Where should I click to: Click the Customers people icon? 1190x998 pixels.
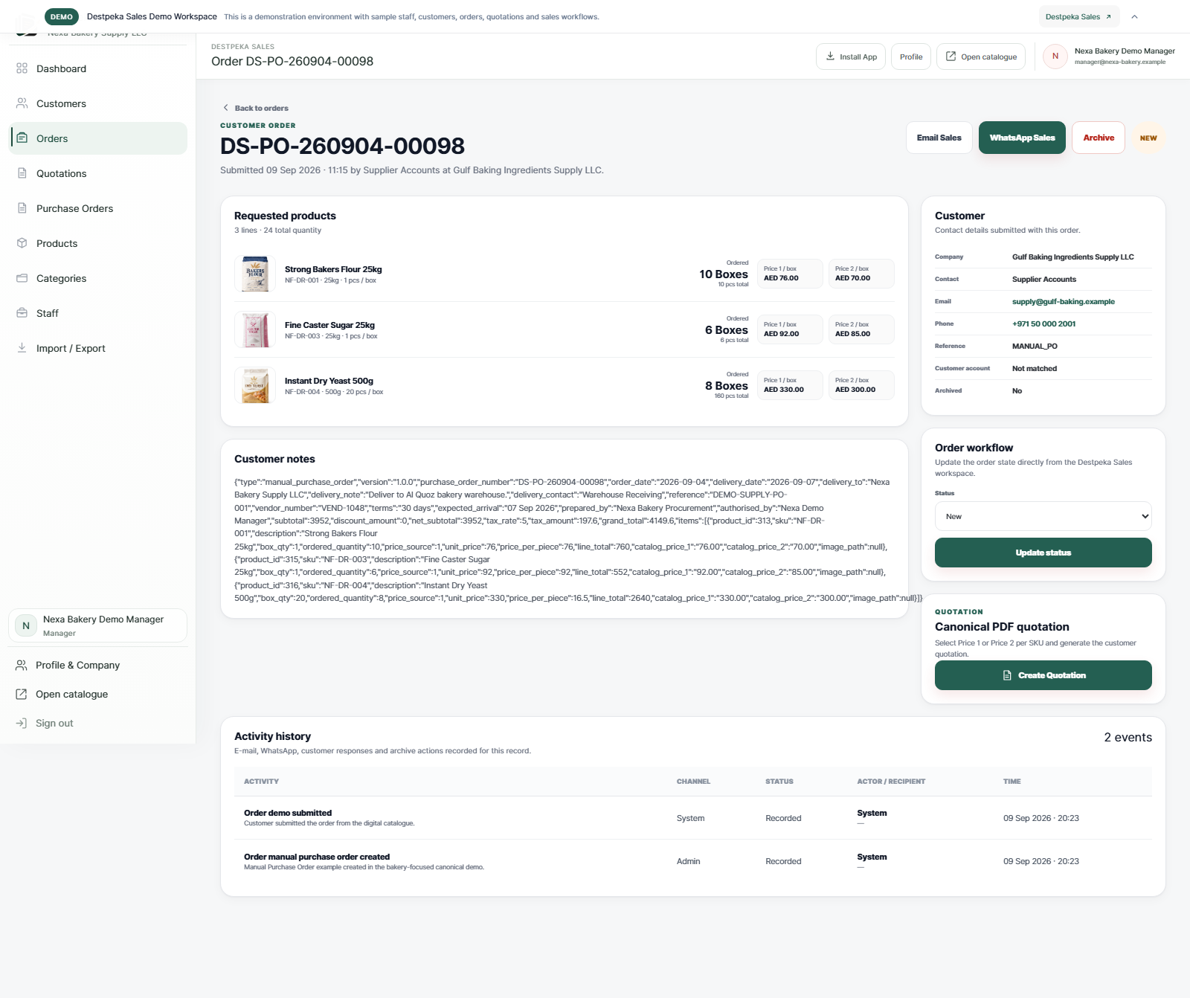pyautogui.click(x=22, y=103)
